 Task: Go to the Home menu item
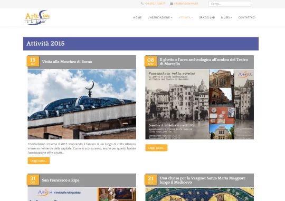click(x=137, y=17)
